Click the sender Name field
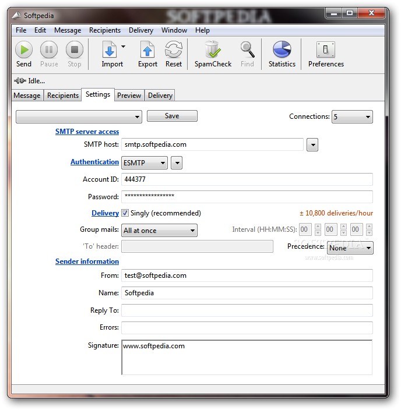 (x=247, y=293)
